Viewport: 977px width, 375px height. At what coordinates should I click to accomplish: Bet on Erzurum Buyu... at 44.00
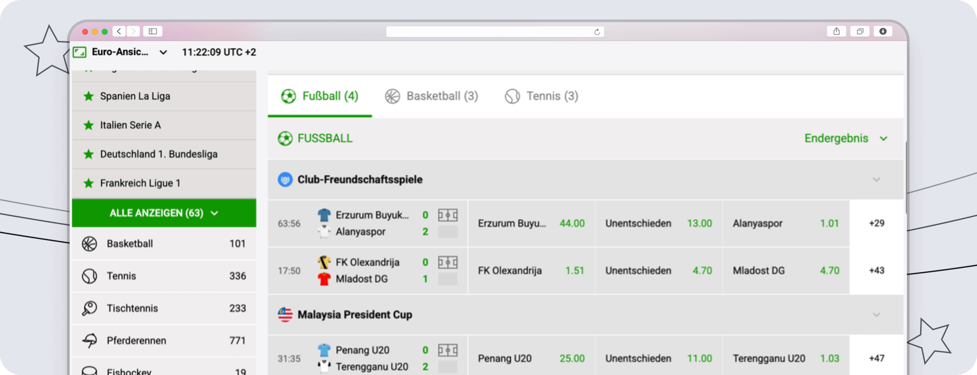point(531,223)
